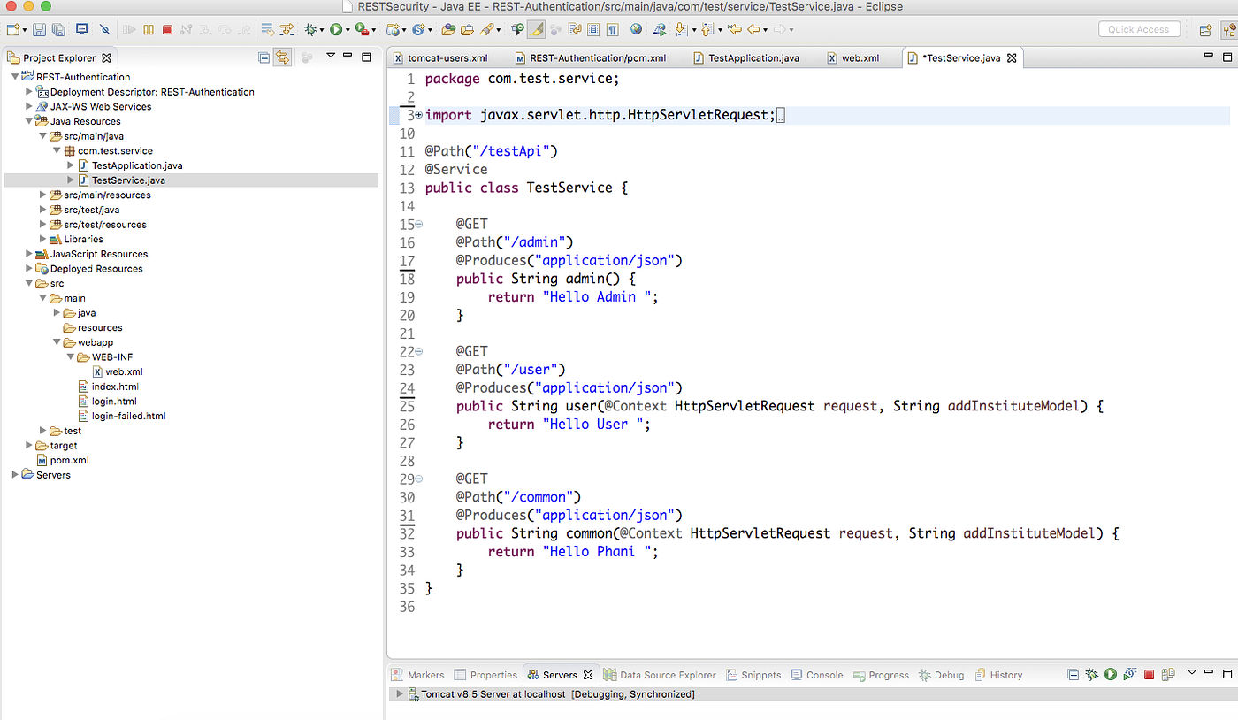Expand the Libraries node

(42, 239)
